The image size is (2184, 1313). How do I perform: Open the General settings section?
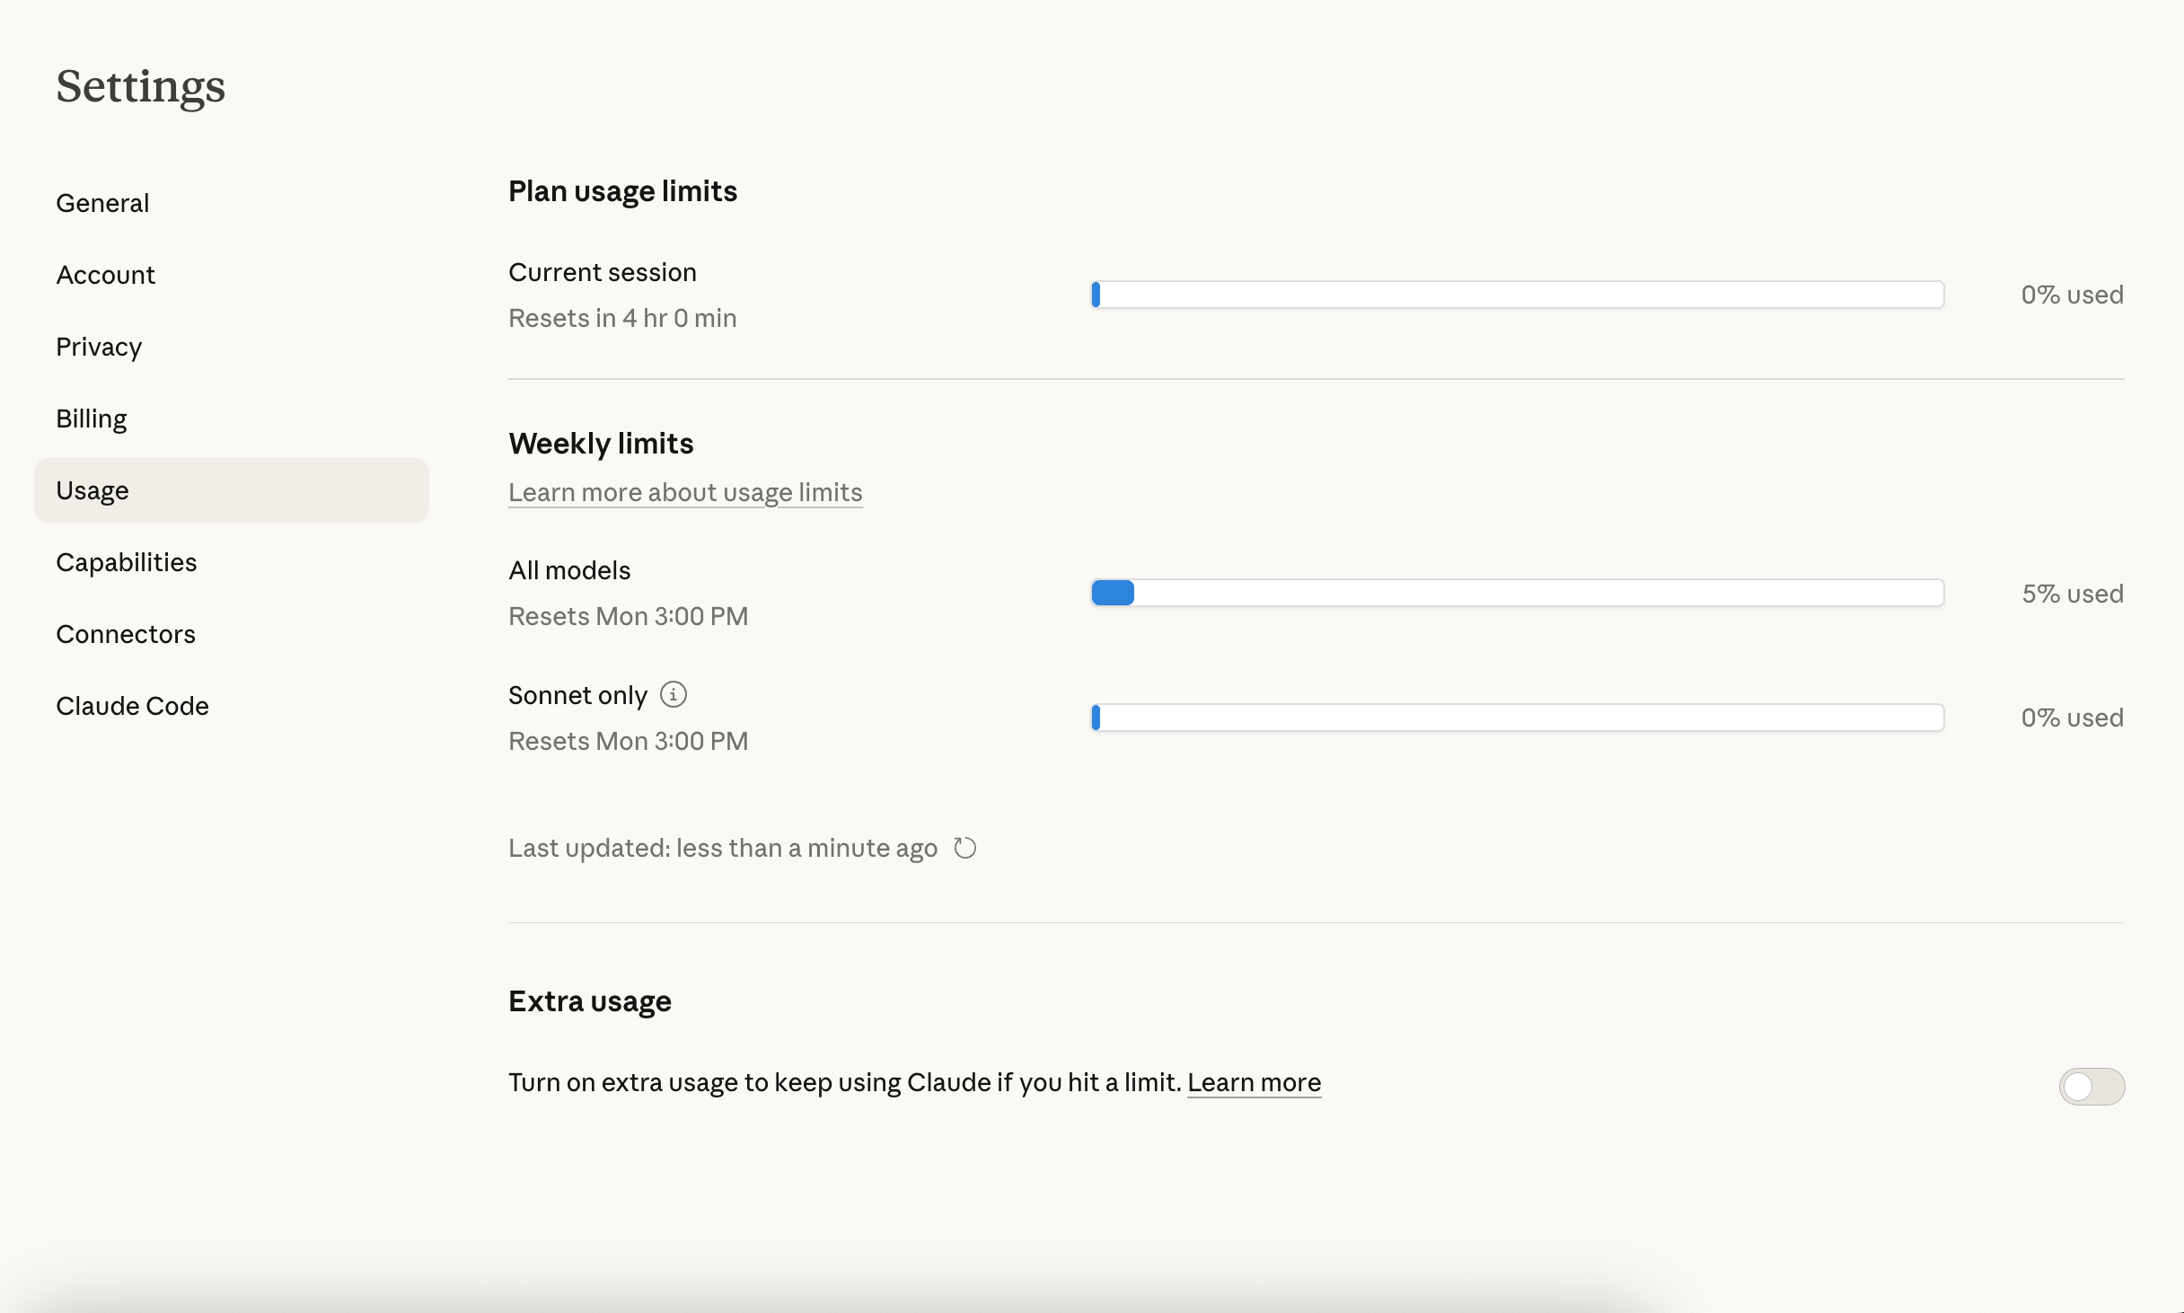coord(232,203)
